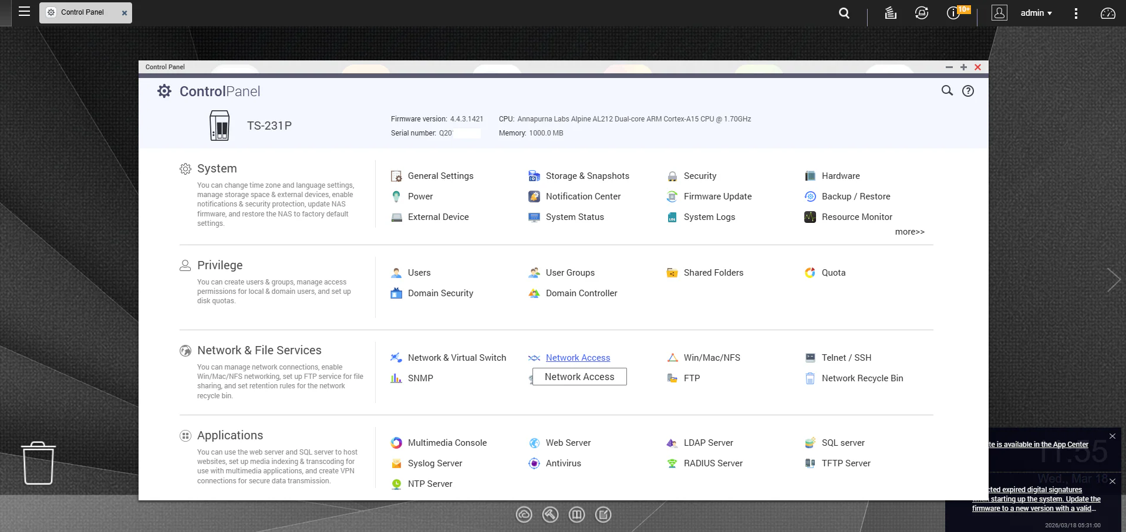Switch to the Control Panel taskbar tab

pos(85,12)
